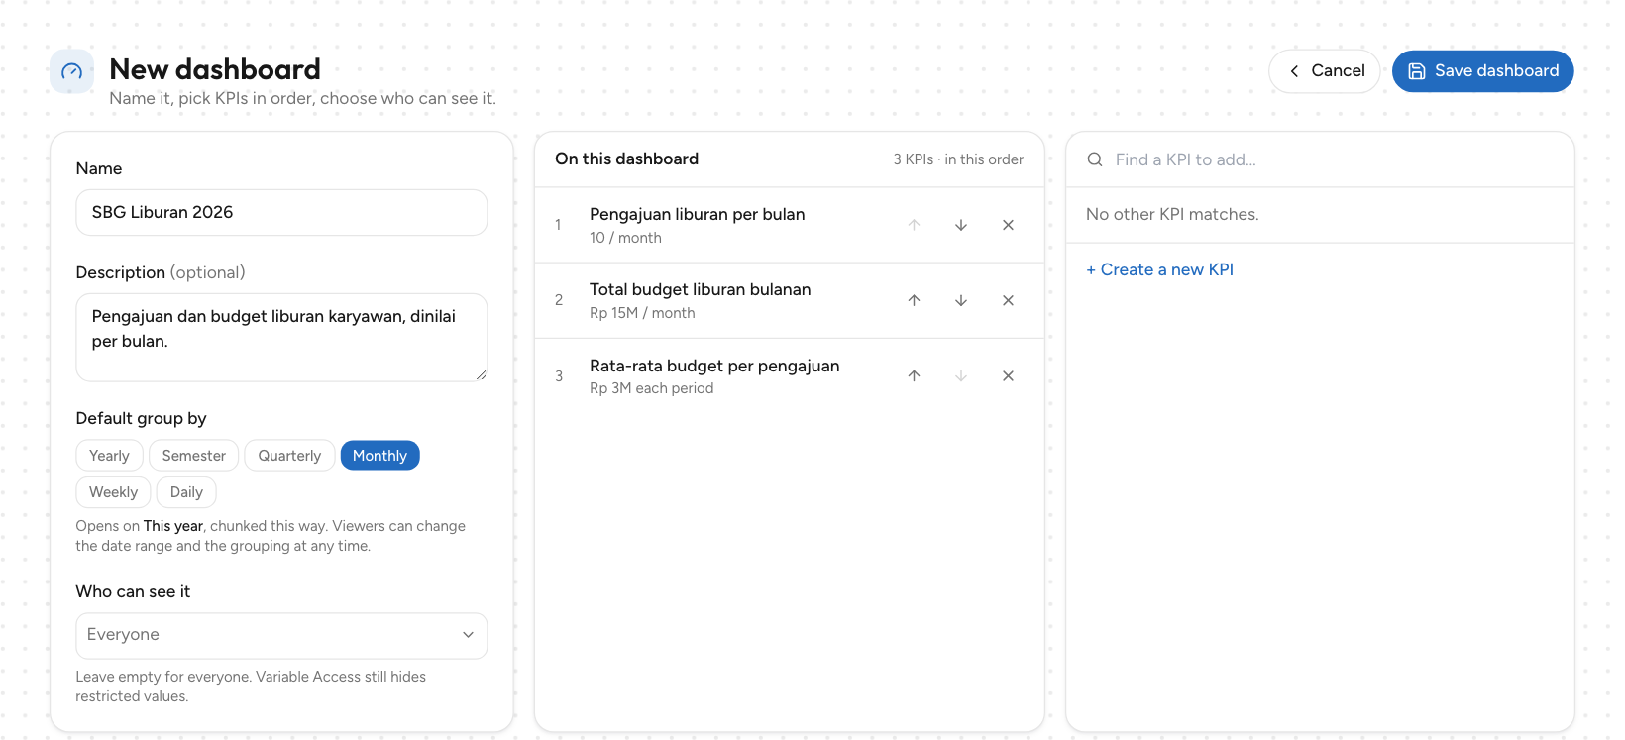Screen dimensions: 1625x740
Task: Select the 'Total budget liburan bulanan' KPI title
Action: [700, 289]
